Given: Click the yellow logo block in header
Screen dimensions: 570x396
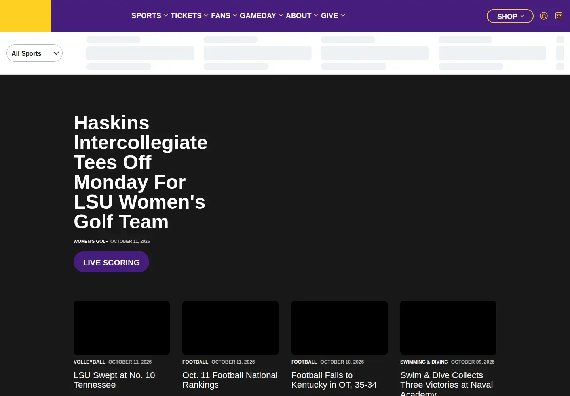Looking at the screenshot, I should (x=26, y=16).
